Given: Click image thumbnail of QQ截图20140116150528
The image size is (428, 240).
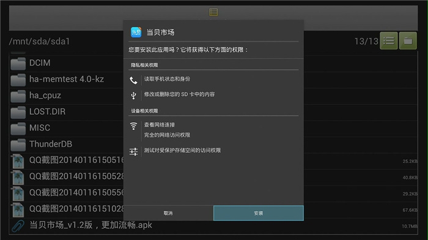Looking at the screenshot, I should tap(18, 178).
